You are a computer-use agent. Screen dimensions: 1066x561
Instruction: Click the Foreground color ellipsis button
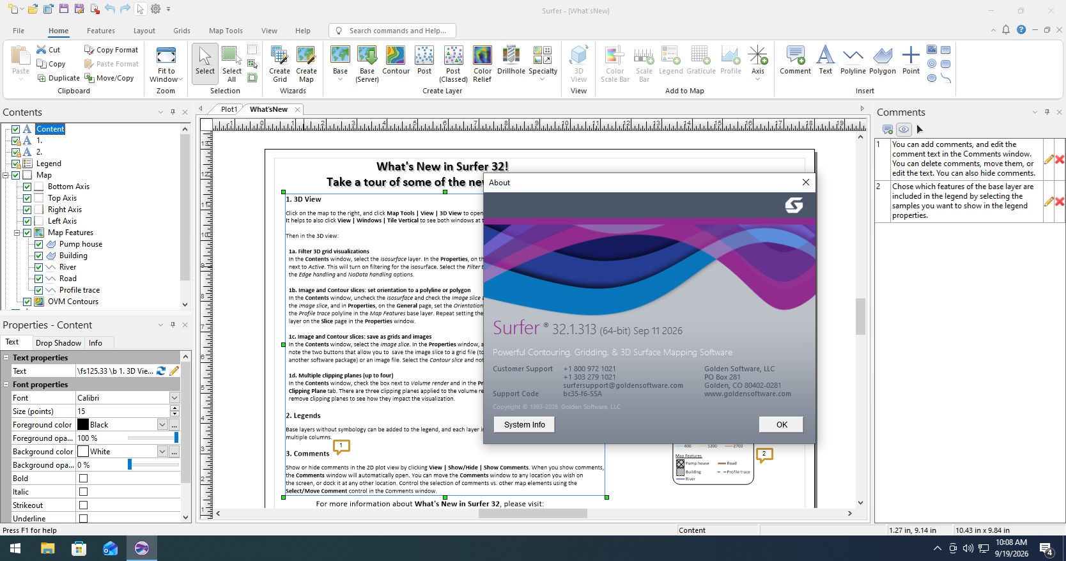(x=174, y=424)
